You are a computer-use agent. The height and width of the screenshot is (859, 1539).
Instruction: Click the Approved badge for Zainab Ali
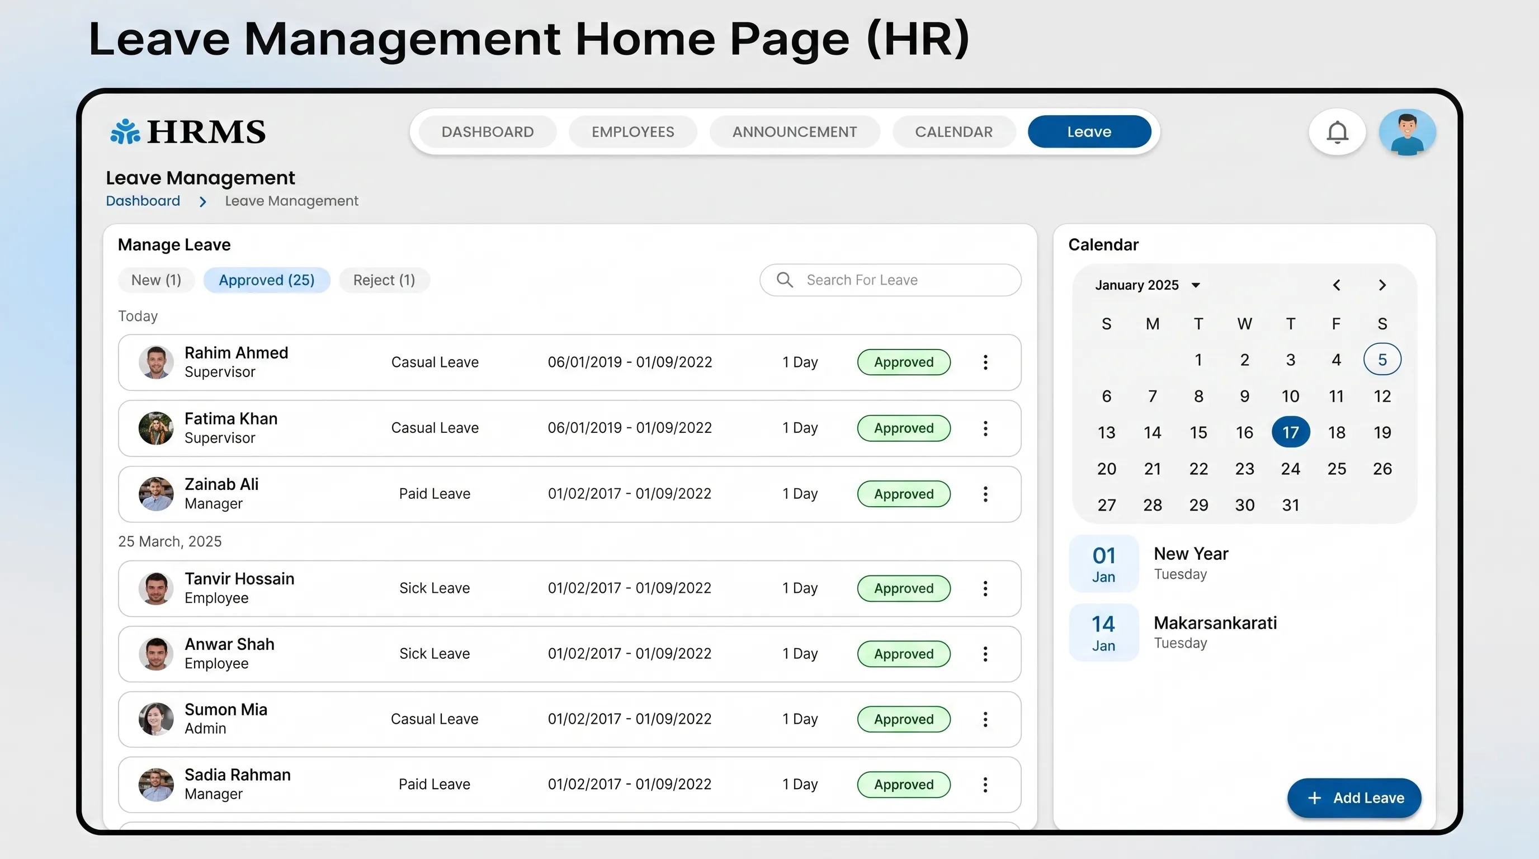[x=903, y=493]
